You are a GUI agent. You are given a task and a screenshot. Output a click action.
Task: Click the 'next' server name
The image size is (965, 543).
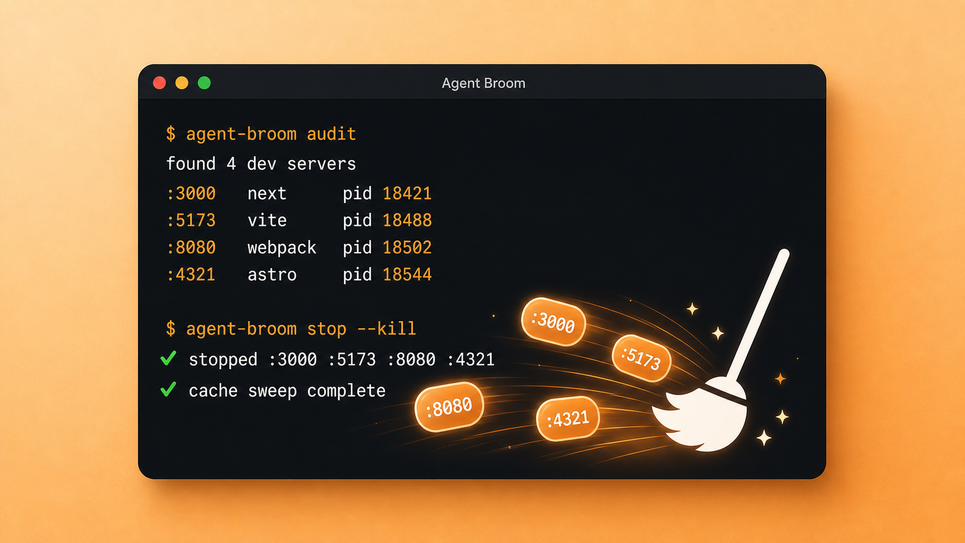point(267,193)
